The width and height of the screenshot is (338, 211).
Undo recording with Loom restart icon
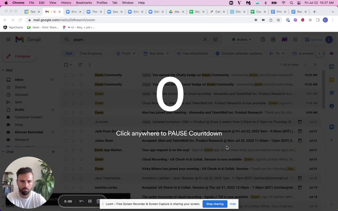pyautogui.click(x=82, y=201)
